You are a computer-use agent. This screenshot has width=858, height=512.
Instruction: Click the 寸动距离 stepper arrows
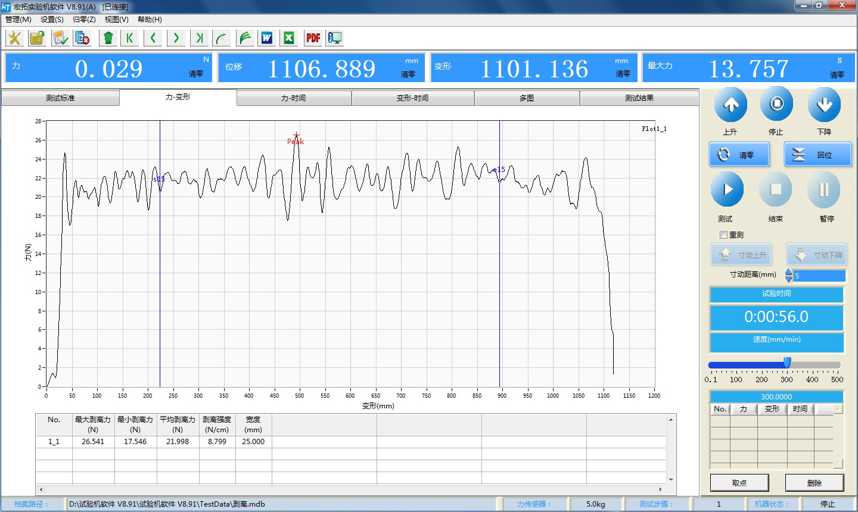pos(788,275)
